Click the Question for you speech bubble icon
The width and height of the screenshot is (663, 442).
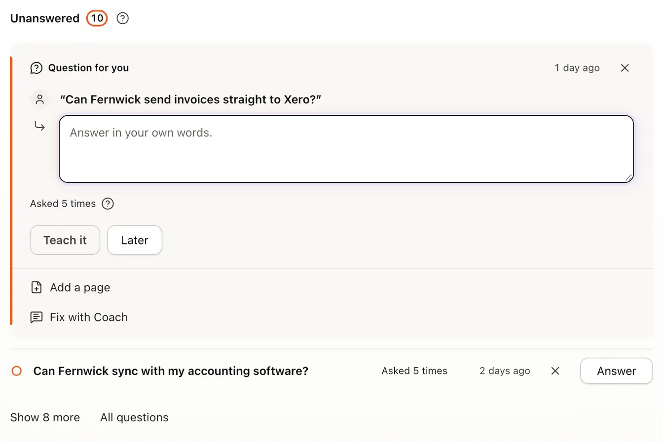37,68
